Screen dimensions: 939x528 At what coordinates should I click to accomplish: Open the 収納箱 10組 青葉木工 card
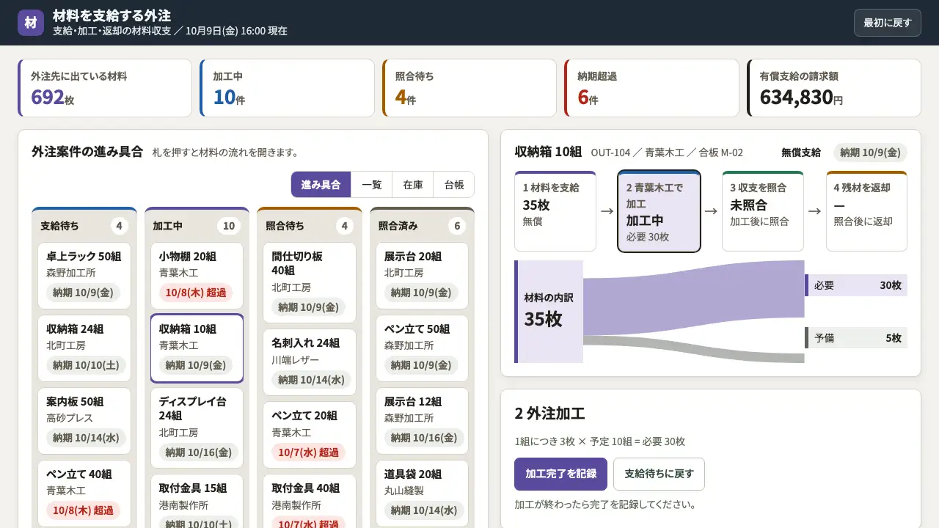click(197, 348)
